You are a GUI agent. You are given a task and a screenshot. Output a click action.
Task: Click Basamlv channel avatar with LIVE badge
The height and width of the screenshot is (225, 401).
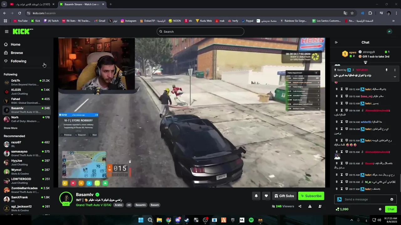click(x=66, y=198)
